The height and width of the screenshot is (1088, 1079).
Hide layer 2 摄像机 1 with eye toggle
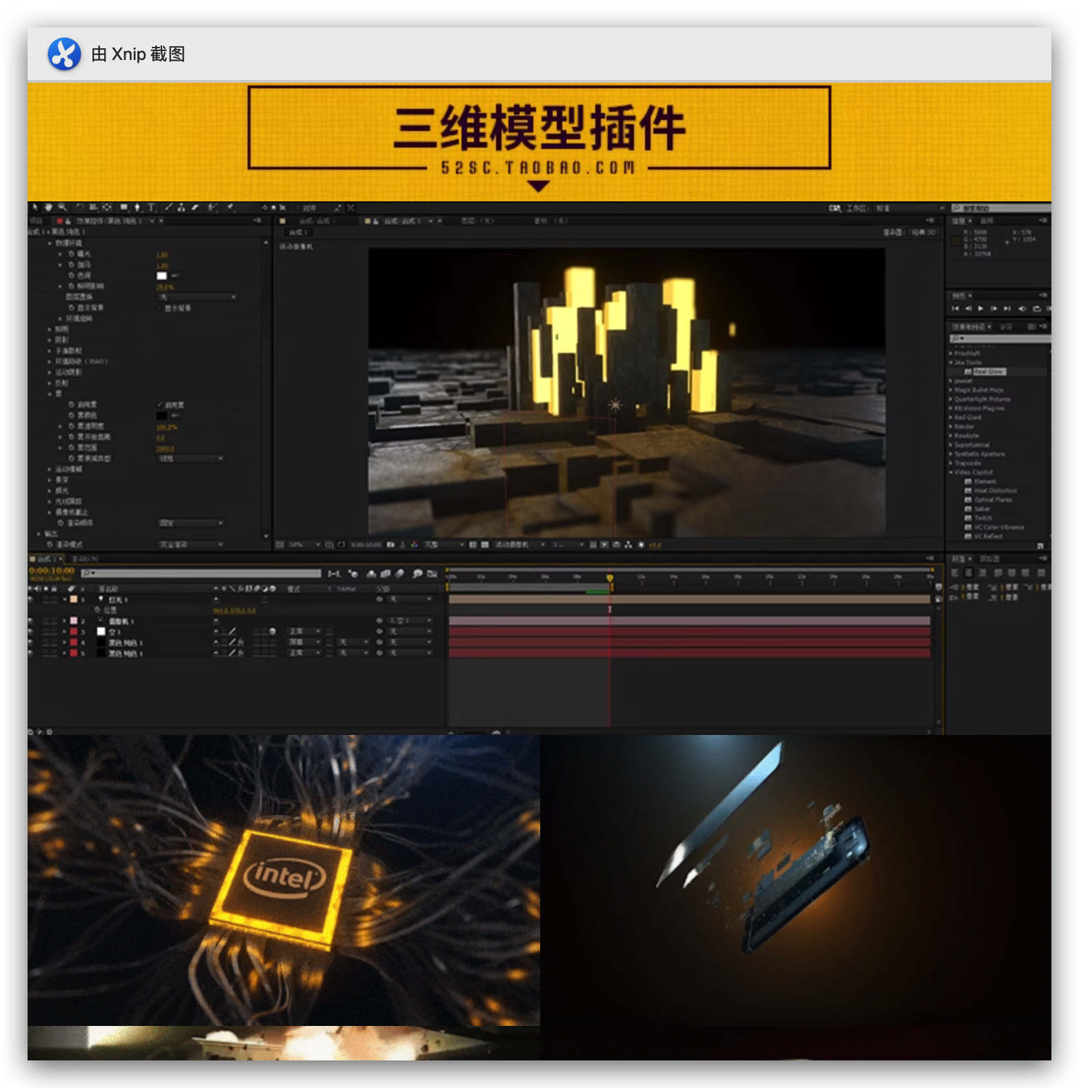pyautogui.click(x=30, y=621)
